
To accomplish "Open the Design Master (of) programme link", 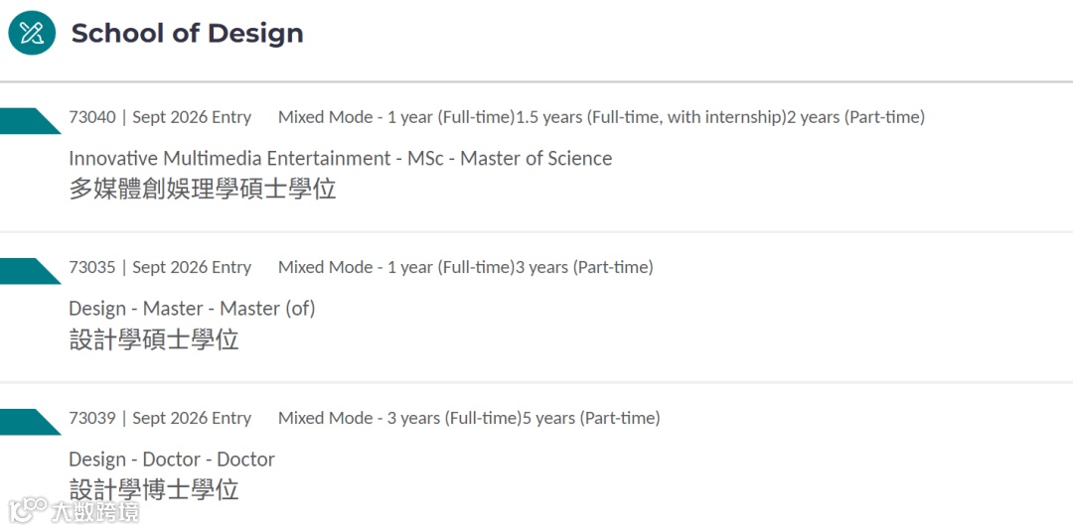I will coord(192,309).
